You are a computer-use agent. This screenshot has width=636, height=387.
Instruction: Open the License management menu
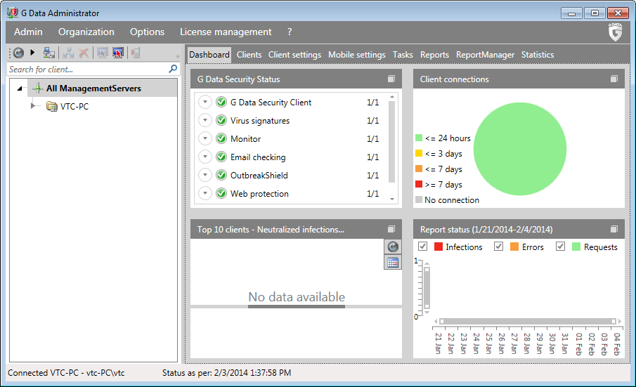coord(226,32)
